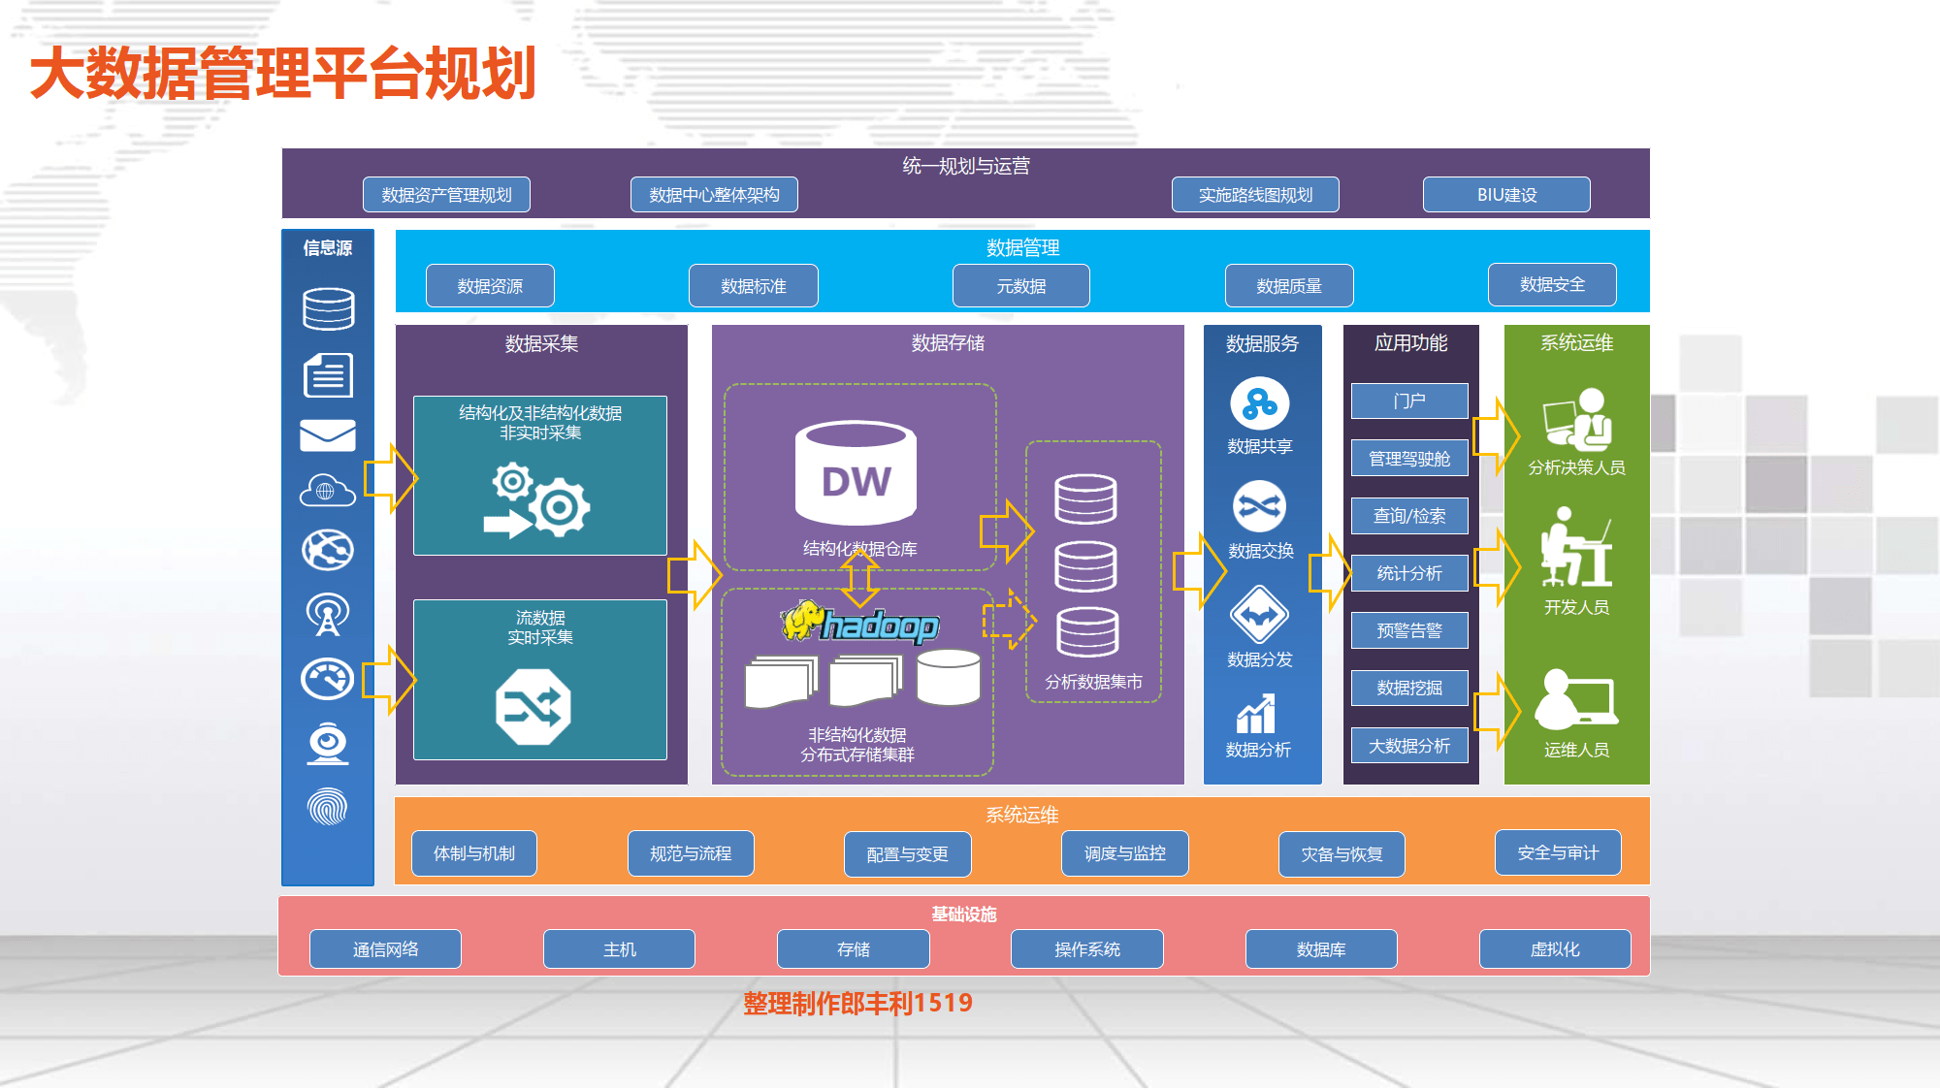Screen dimensions: 1940x1091
Task: Click the 结构化数据仓库 label
Action: tap(859, 549)
